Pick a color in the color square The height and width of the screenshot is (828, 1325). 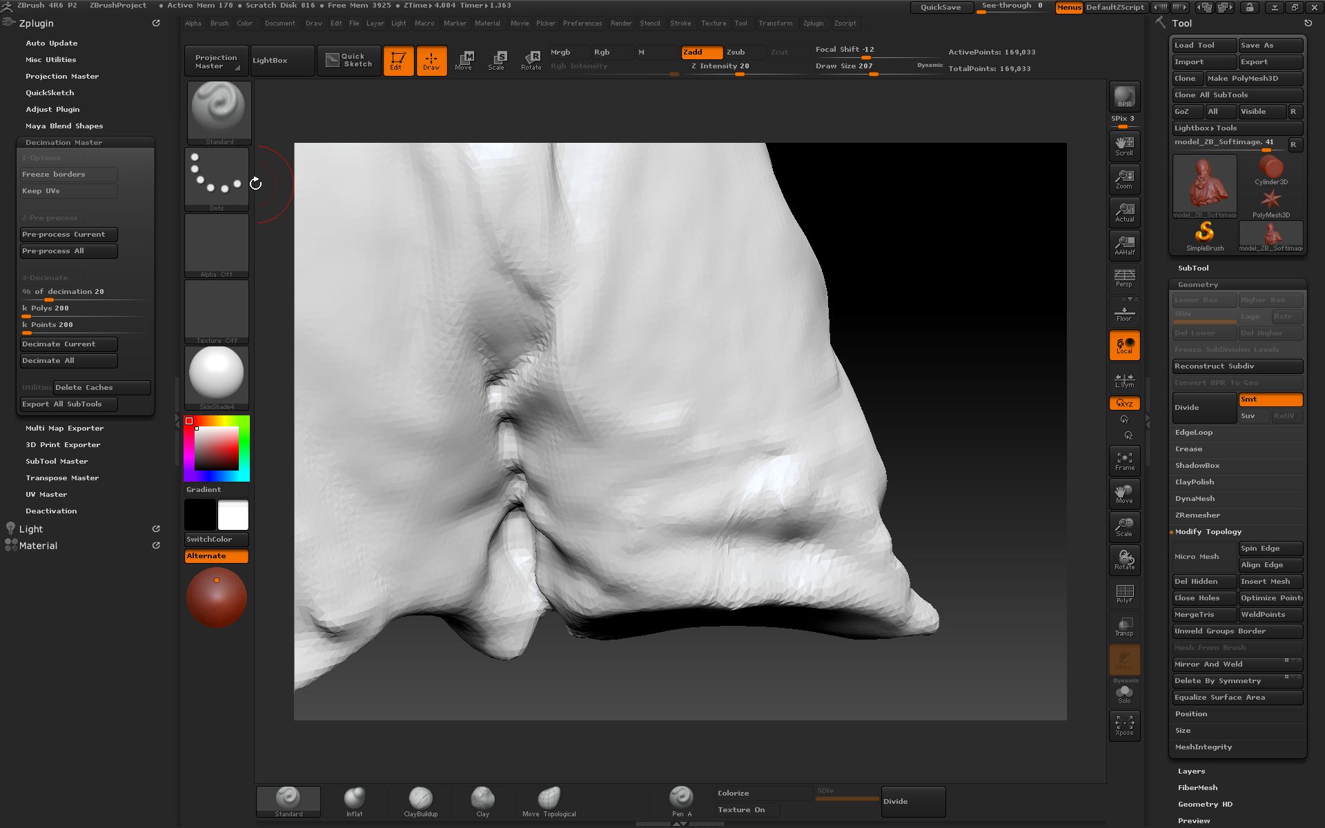(x=217, y=448)
